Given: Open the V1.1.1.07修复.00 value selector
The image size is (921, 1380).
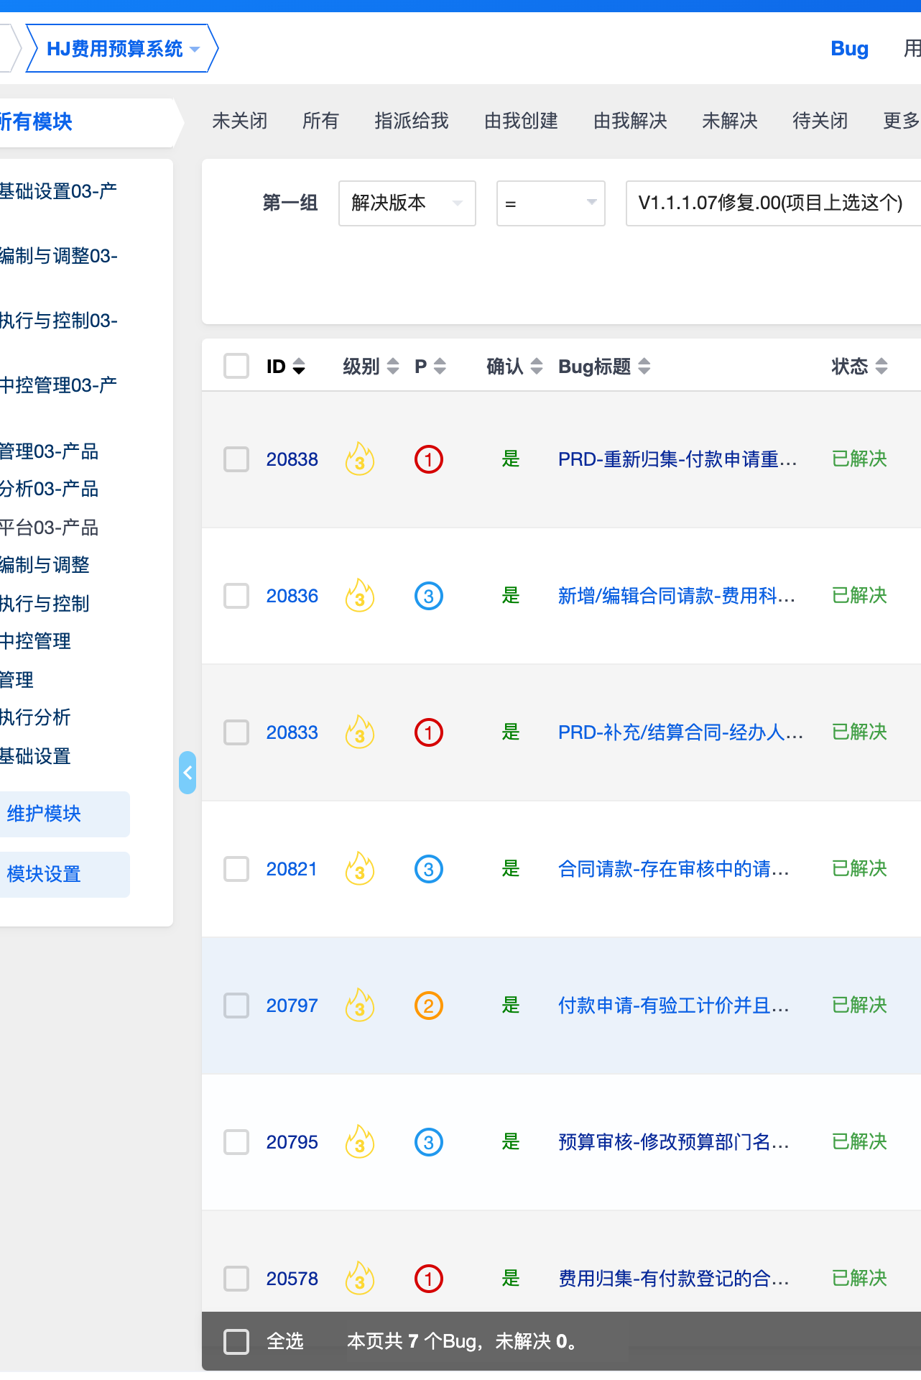Looking at the screenshot, I should [774, 203].
